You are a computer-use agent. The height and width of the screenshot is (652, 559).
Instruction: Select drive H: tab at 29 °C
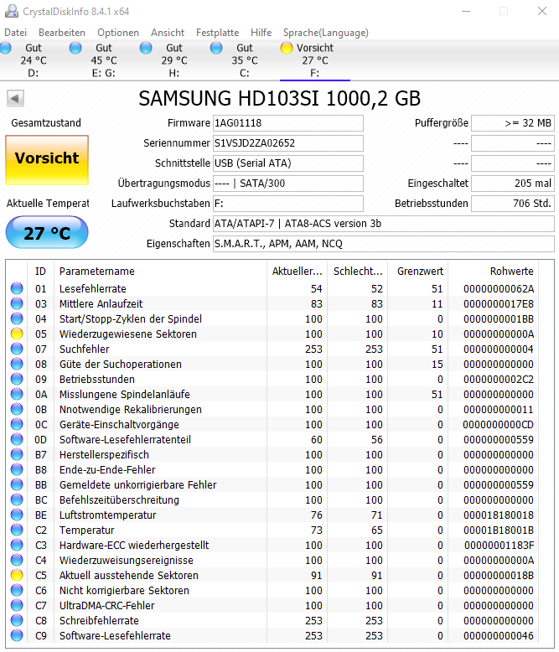point(173,60)
